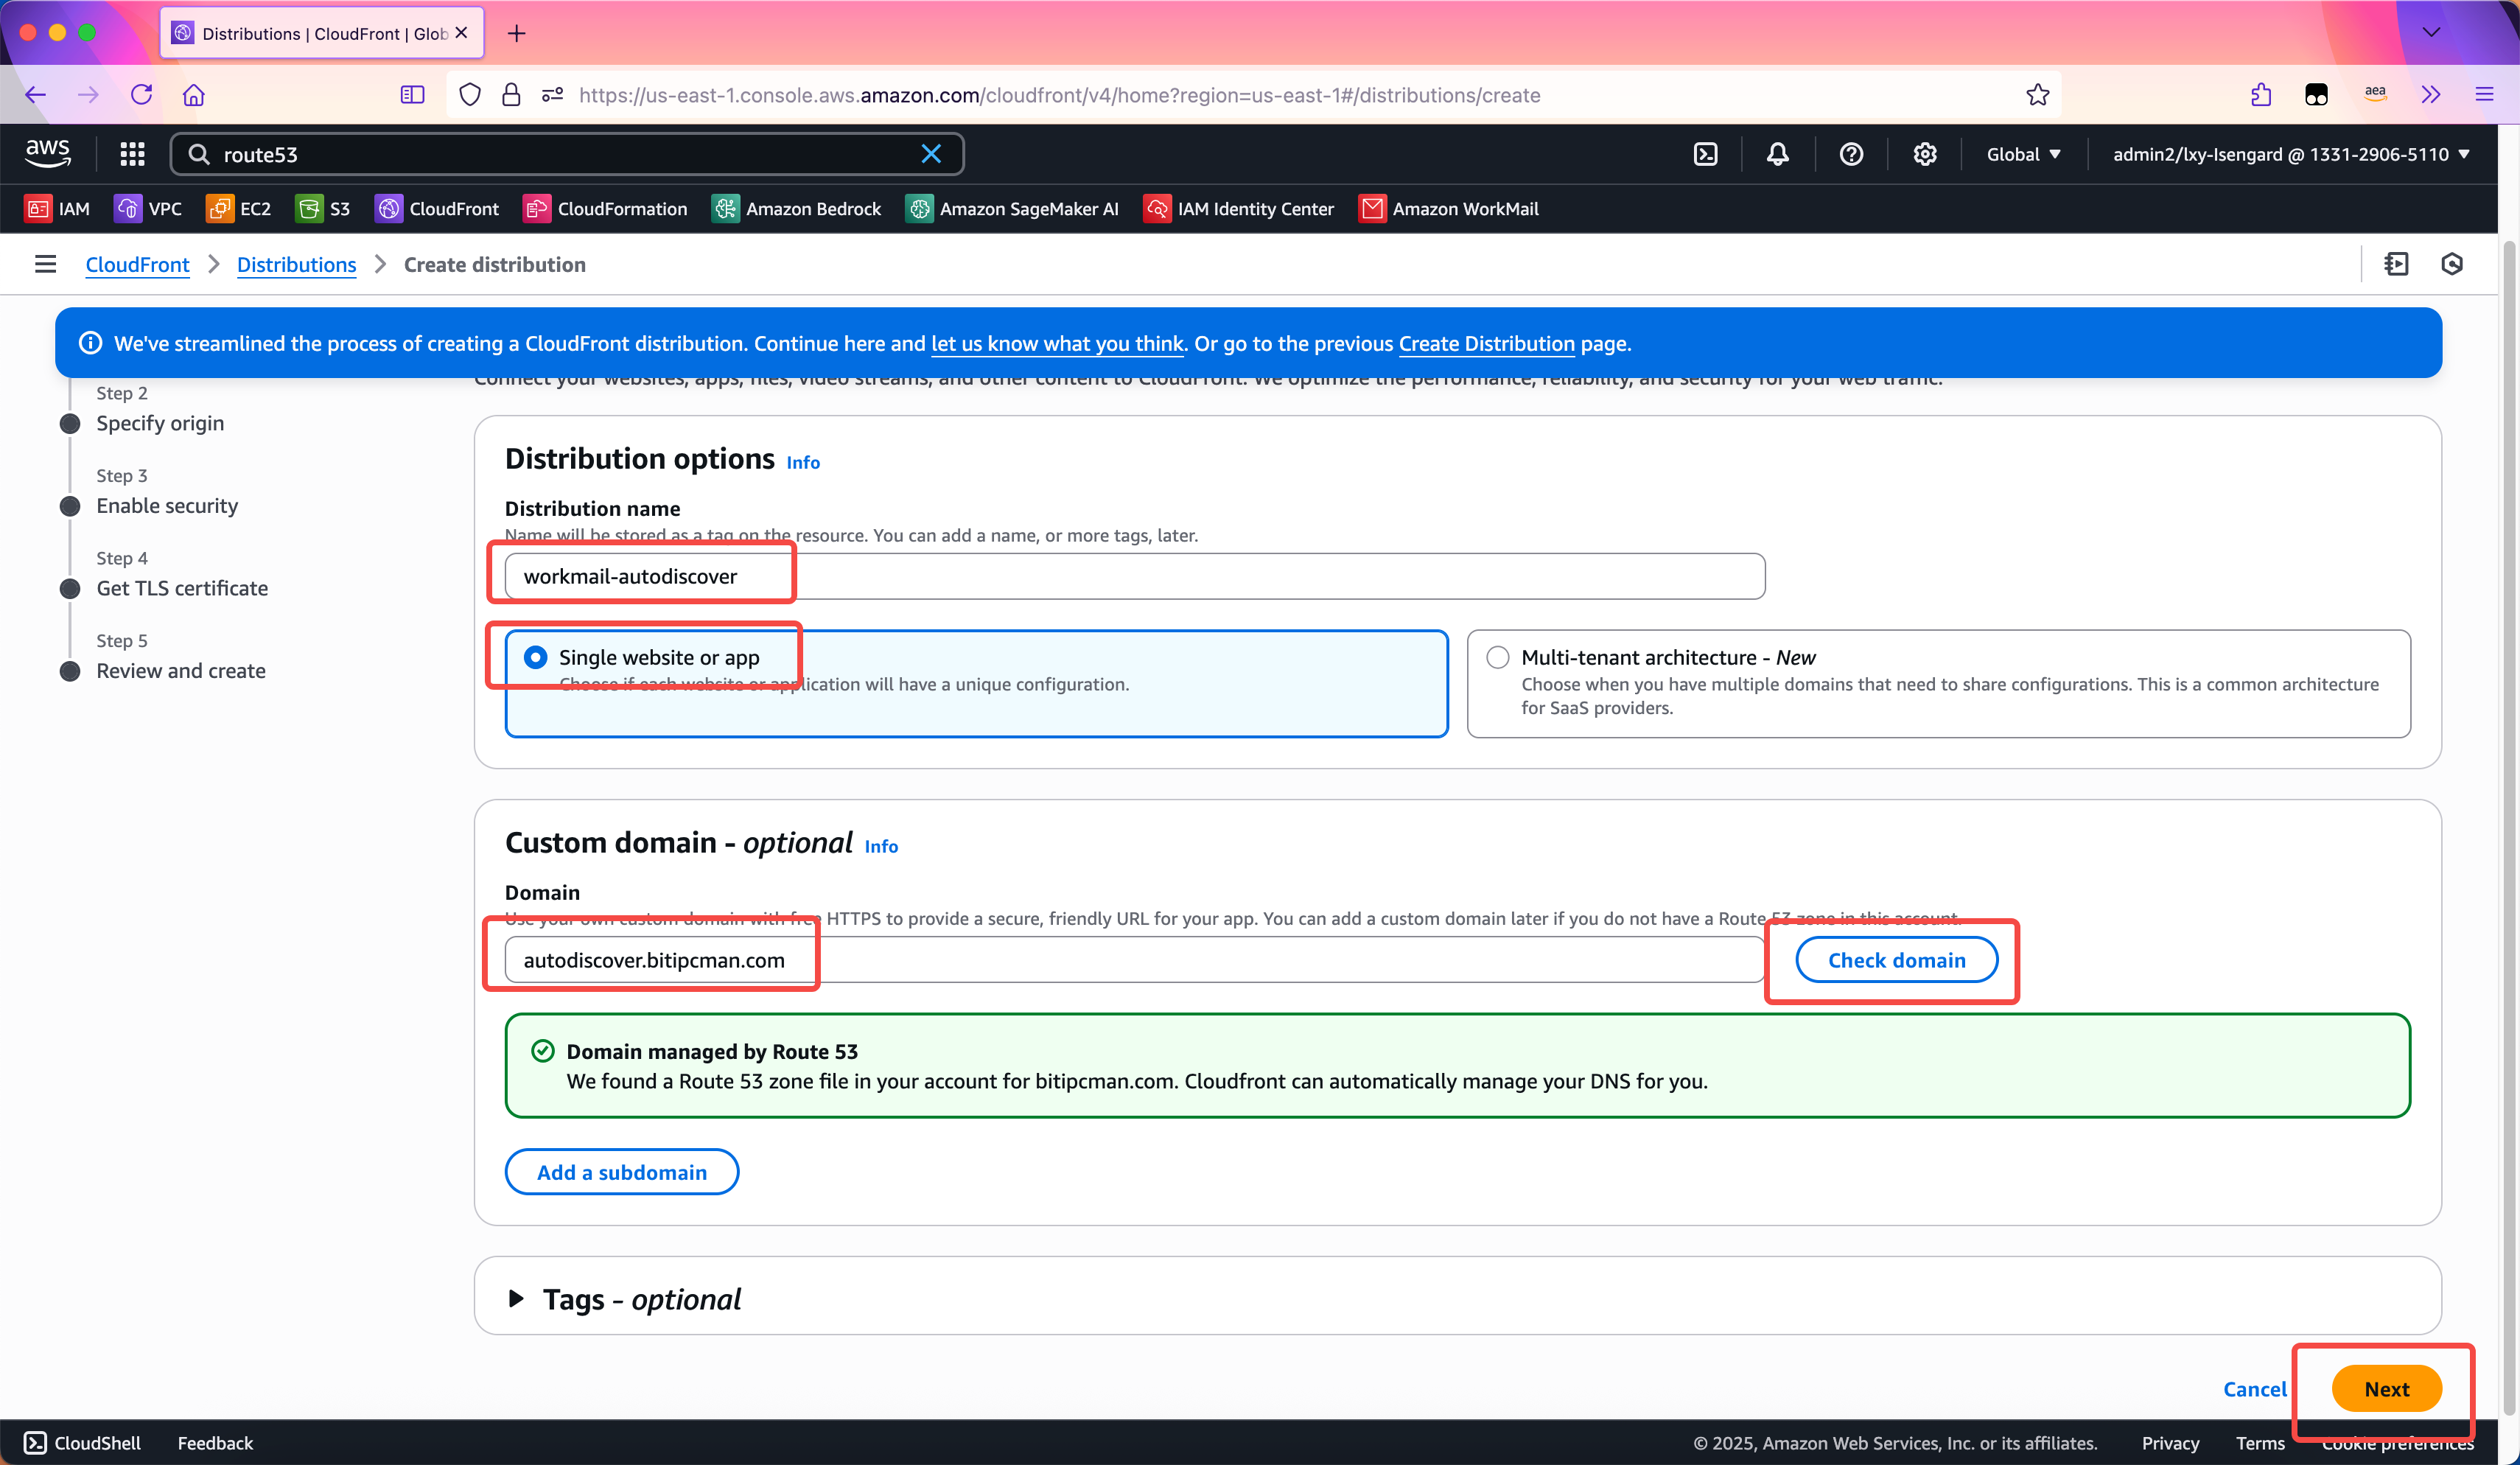
Task: Close the Distributions browser tab
Action: (461, 33)
